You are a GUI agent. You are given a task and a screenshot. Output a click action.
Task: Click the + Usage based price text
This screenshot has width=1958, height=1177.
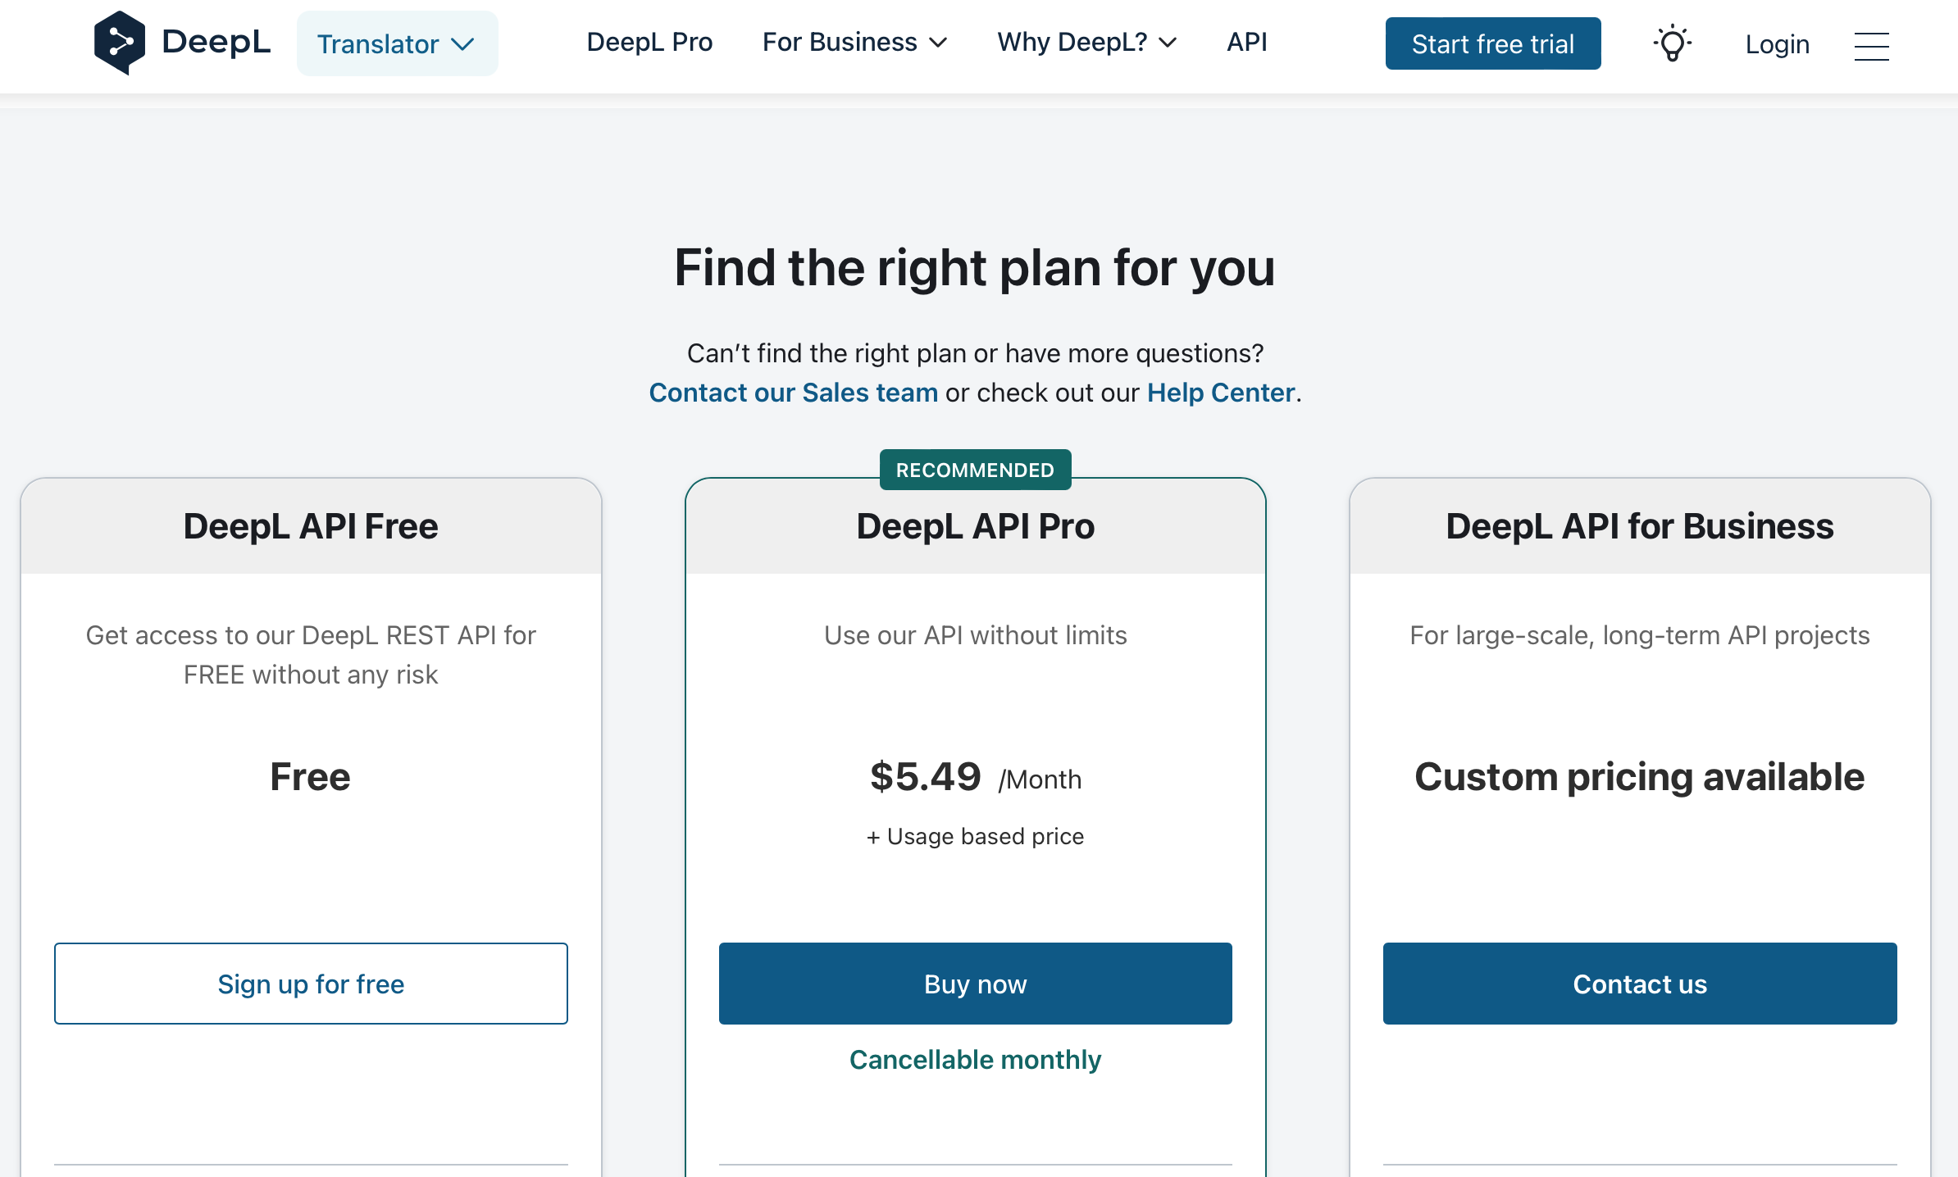tap(975, 836)
